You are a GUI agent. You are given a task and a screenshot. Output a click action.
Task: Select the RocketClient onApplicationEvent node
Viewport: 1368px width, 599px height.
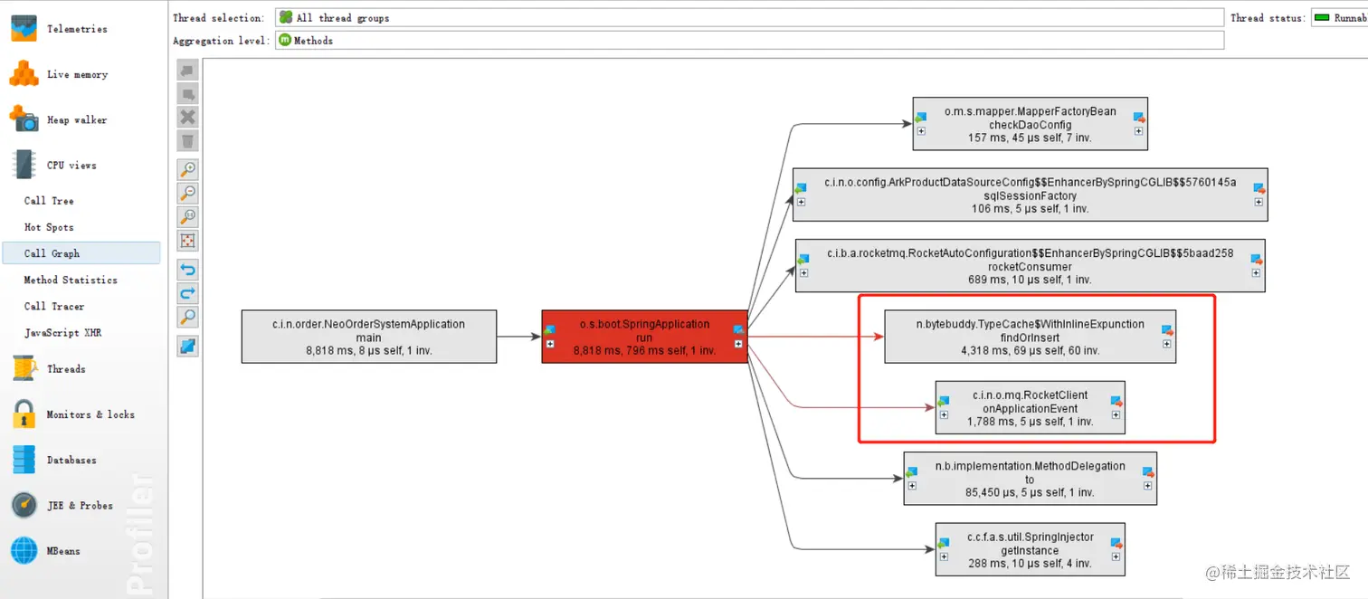tap(1030, 408)
